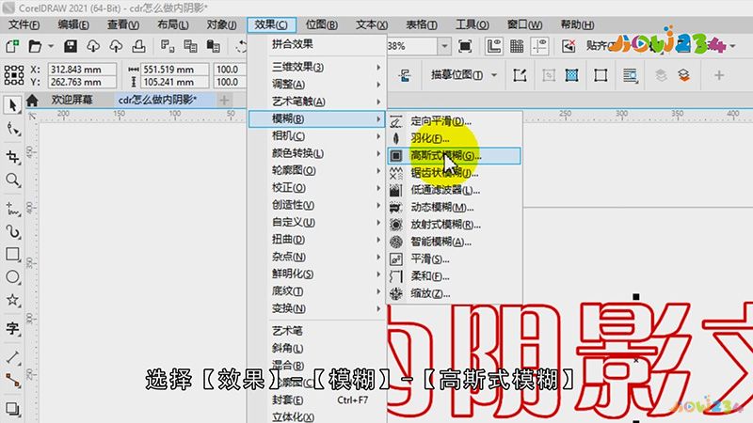Expand the 调整 submenu

click(x=317, y=85)
